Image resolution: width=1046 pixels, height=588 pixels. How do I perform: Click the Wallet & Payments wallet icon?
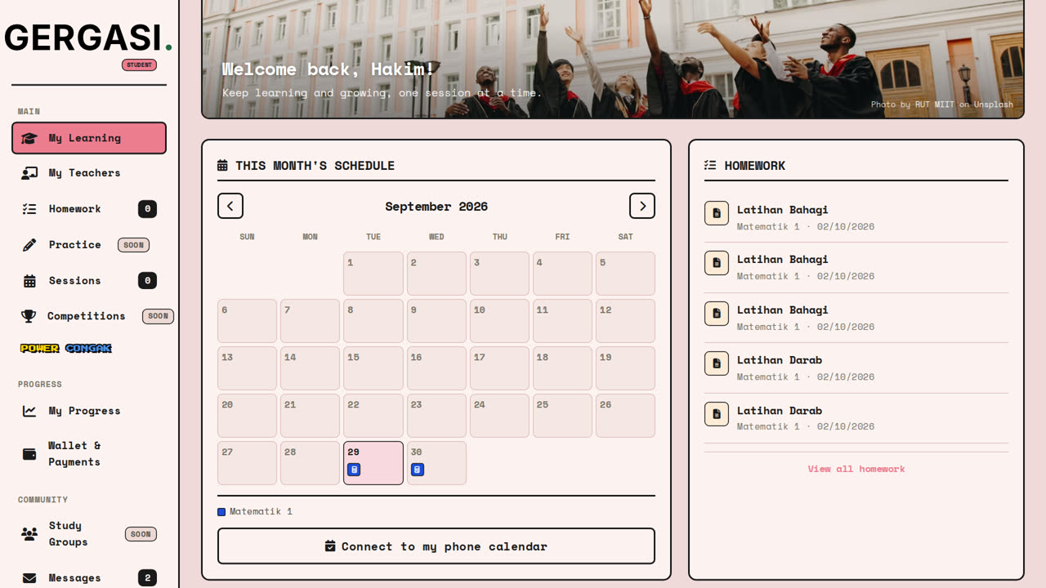[29, 454]
